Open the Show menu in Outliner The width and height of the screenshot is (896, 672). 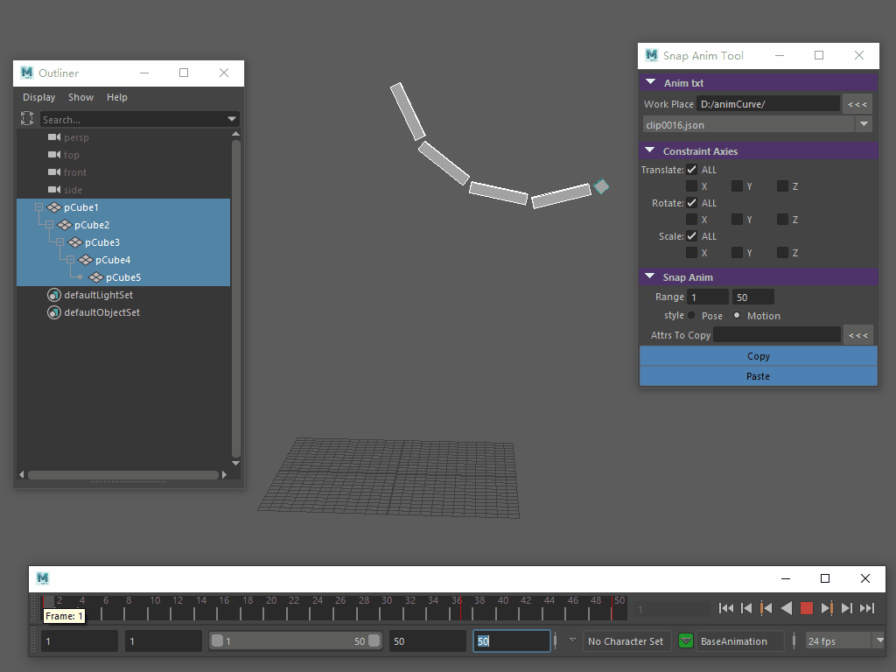coord(80,97)
